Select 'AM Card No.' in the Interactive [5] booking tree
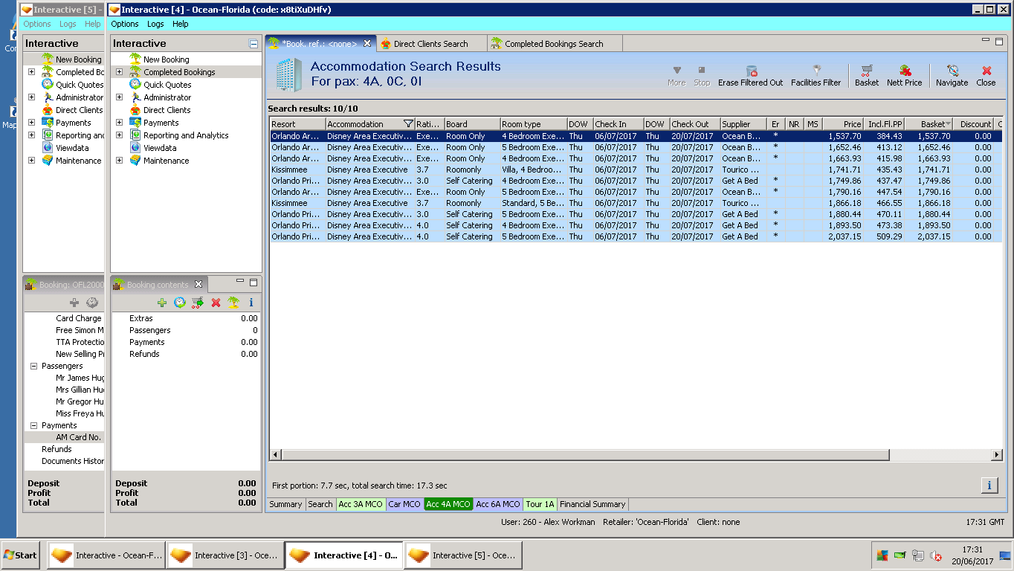The height and width of the screenshot is (571, 1014). coord(78,437)
